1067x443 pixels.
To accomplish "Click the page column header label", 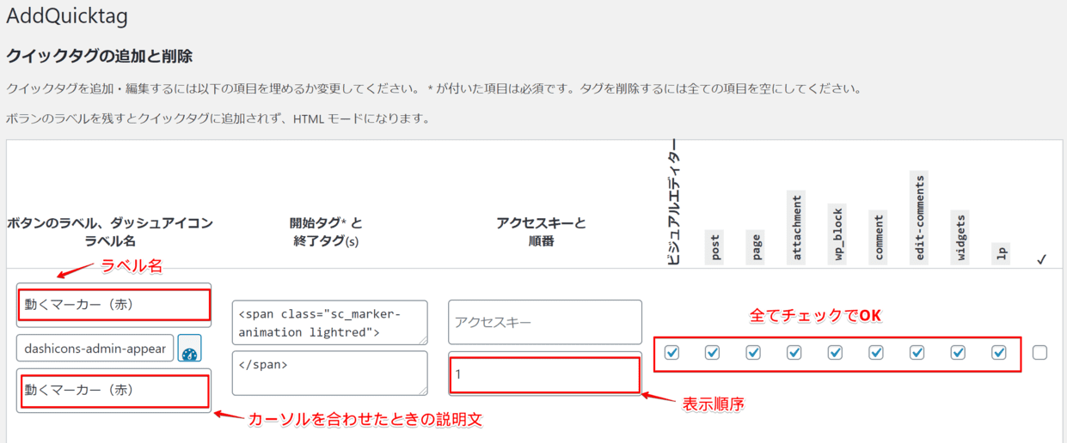I will click(755, 247).
